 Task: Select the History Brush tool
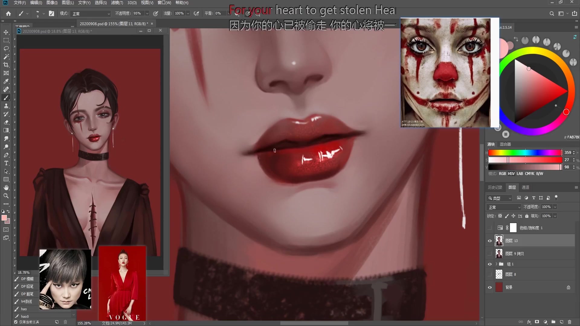pos(6,114)
